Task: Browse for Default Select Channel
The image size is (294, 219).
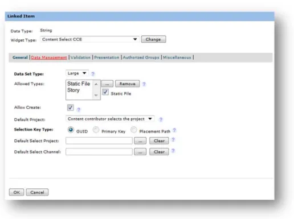Action: pos(140,152)
